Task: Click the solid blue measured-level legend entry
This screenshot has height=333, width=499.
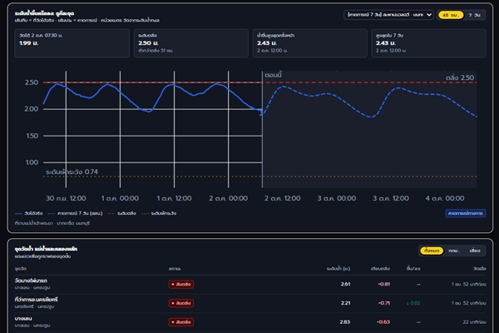Action: pos(28,213)
